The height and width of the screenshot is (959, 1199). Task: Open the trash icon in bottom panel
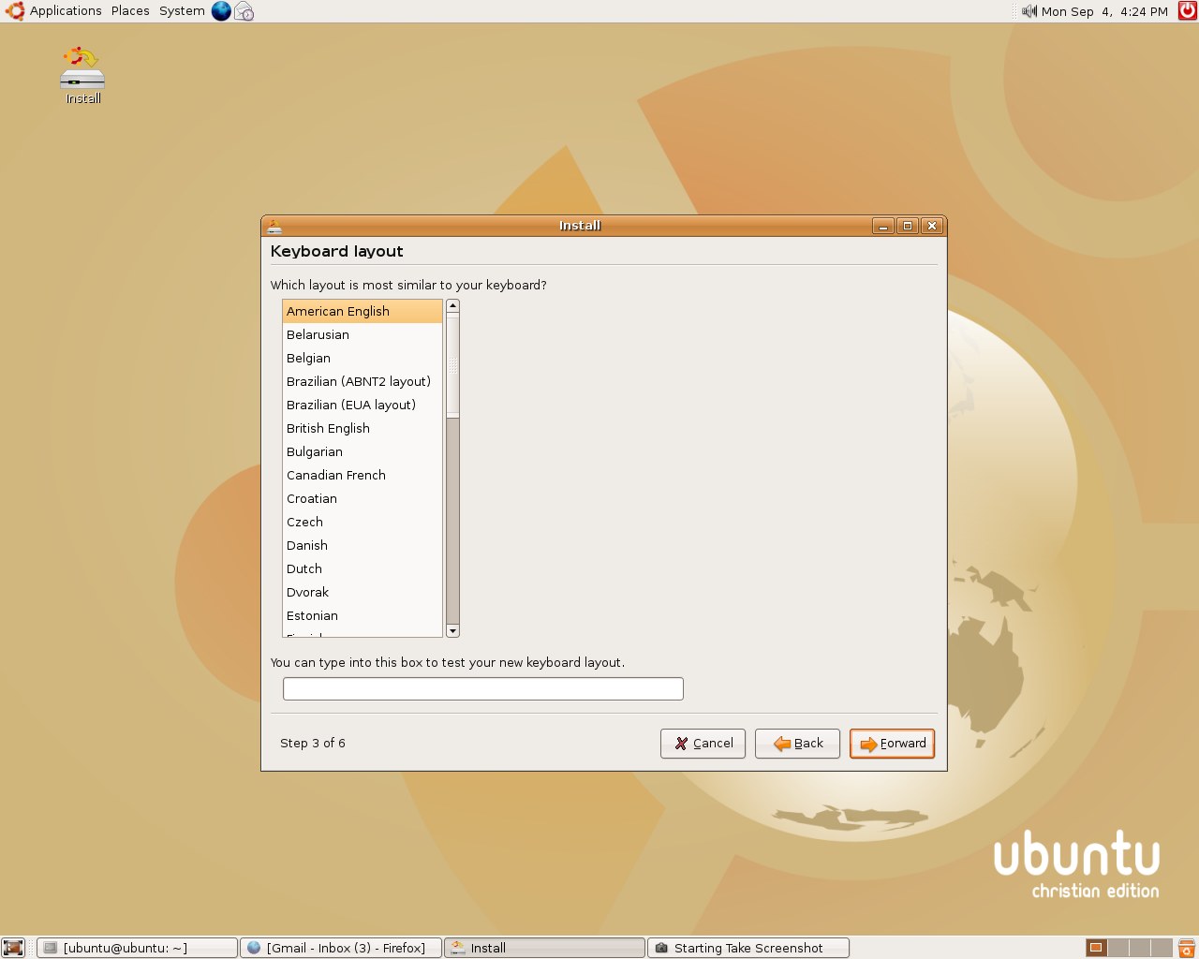click(x=1186, y=948)
